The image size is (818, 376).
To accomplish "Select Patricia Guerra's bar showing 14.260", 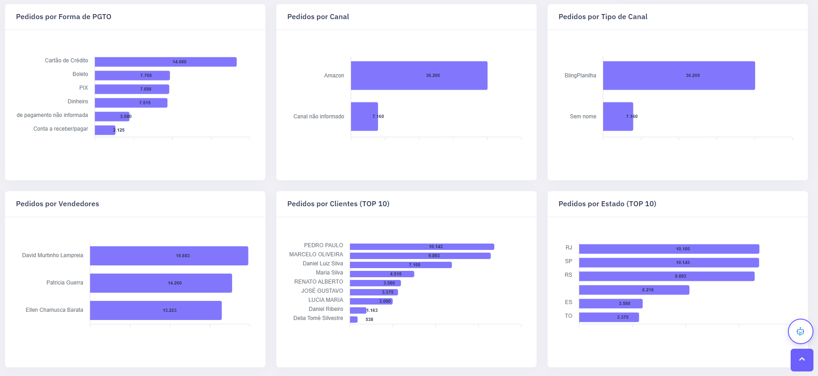I will (x=160, y=283).
